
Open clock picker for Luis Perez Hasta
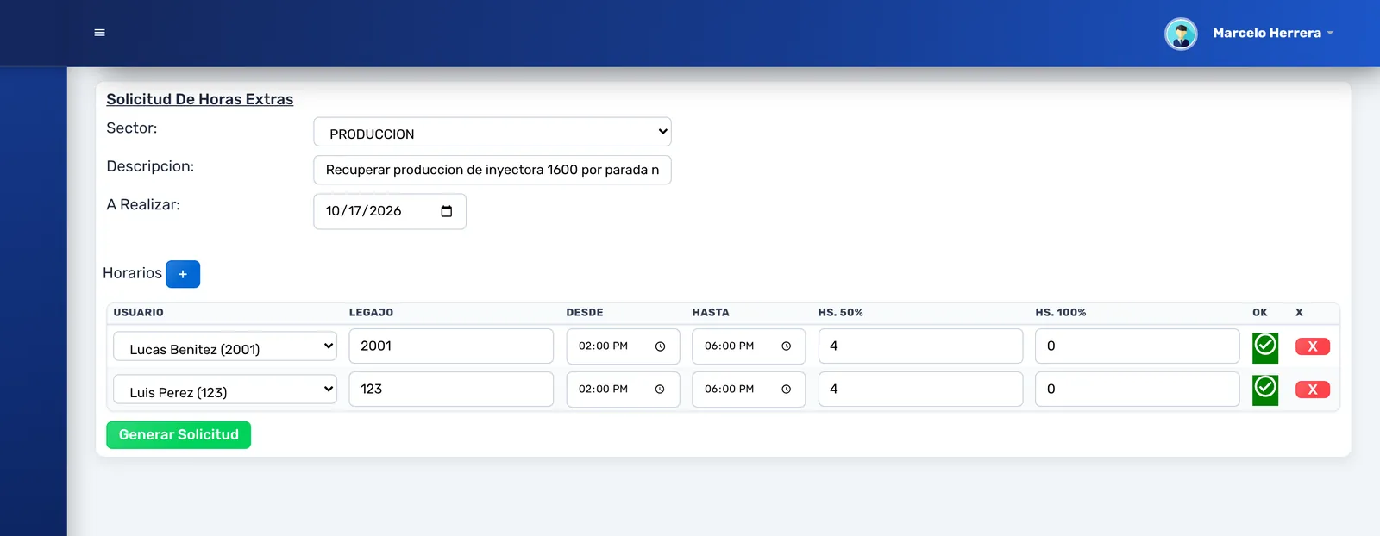click(x=786, y=390)
